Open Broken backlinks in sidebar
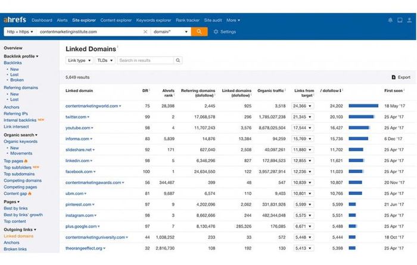 17,80
